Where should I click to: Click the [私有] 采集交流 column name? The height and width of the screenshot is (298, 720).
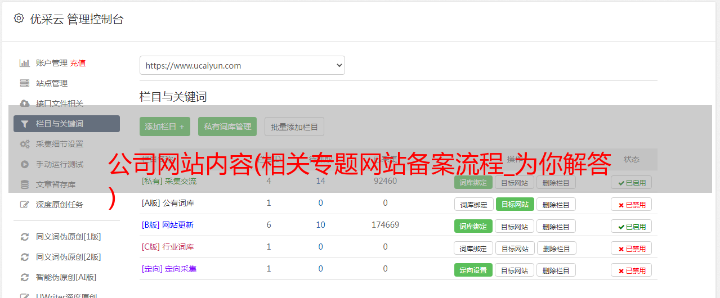tap(169, 181)
